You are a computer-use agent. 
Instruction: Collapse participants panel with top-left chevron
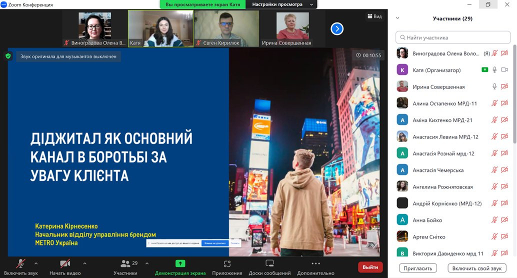point(397,18)
